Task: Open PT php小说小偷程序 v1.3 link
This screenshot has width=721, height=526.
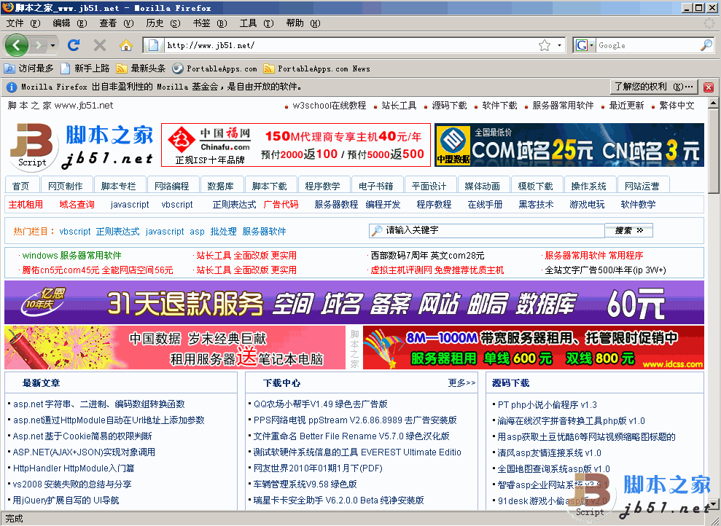Action: pos(547,405)
